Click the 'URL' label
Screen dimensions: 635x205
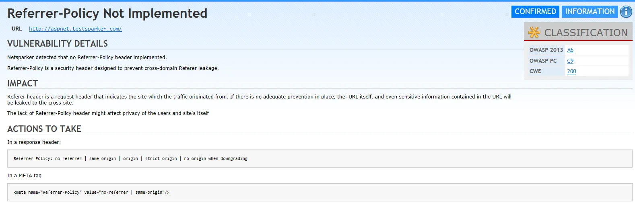pos(17,29)
